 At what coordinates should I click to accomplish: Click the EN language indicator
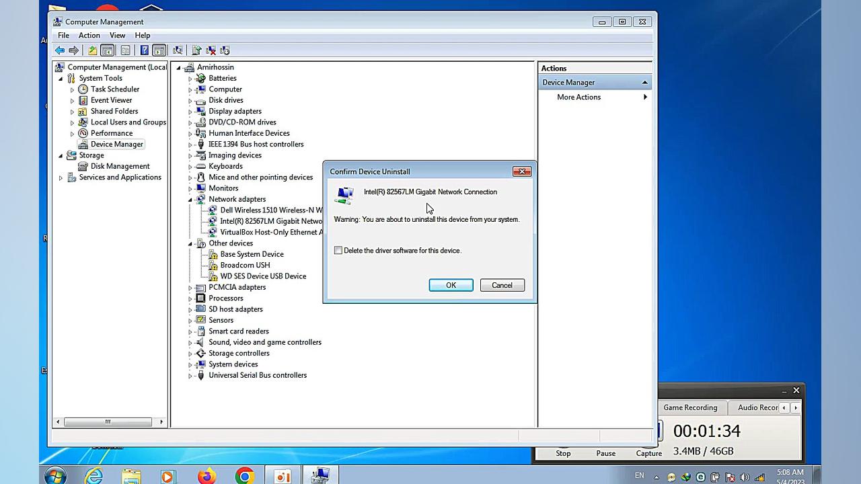639,476
